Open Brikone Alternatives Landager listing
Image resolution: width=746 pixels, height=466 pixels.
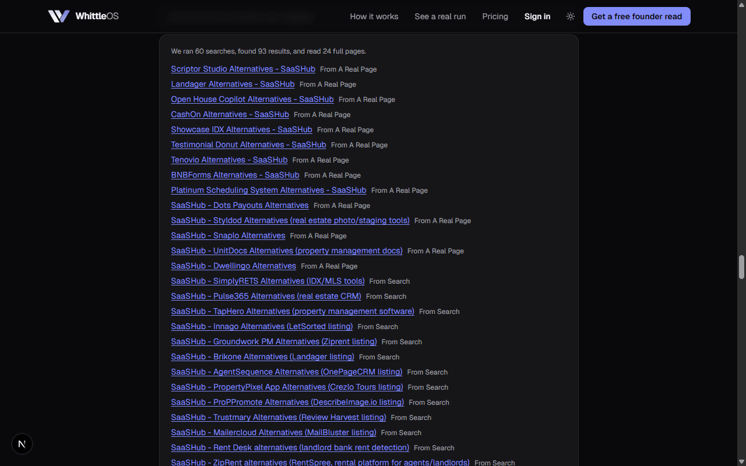[262, 356]
